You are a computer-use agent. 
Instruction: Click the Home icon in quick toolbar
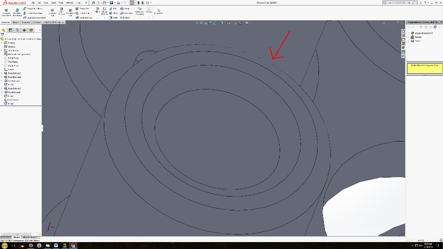94,3
